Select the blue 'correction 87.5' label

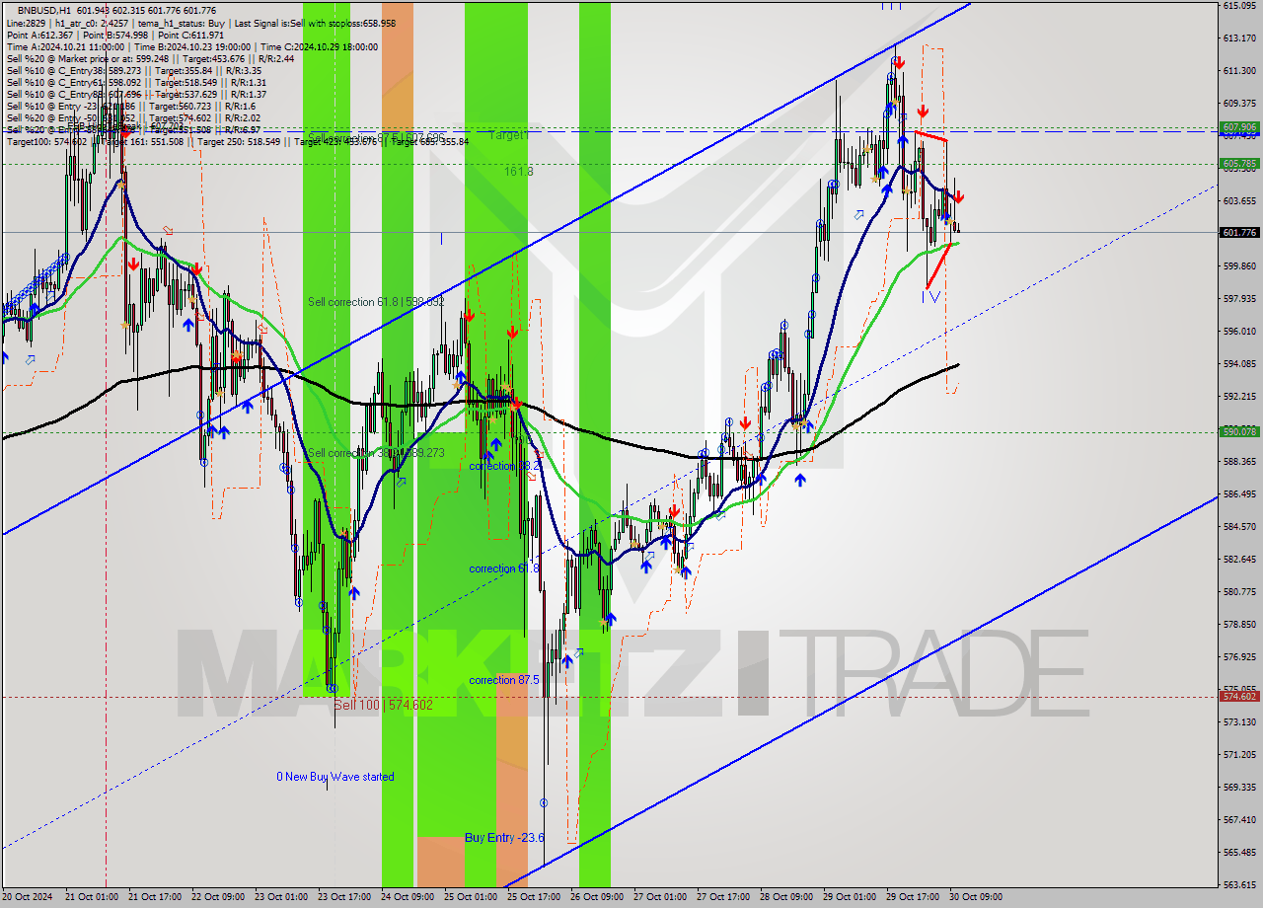(x=504, y=680)
